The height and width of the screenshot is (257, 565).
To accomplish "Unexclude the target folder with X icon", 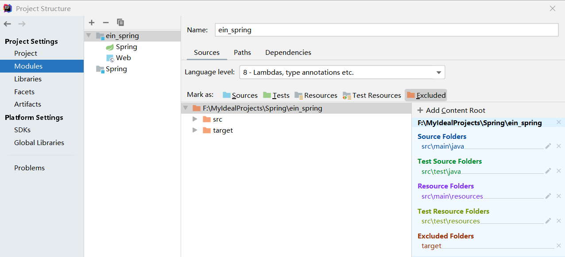I will point(559,246).
